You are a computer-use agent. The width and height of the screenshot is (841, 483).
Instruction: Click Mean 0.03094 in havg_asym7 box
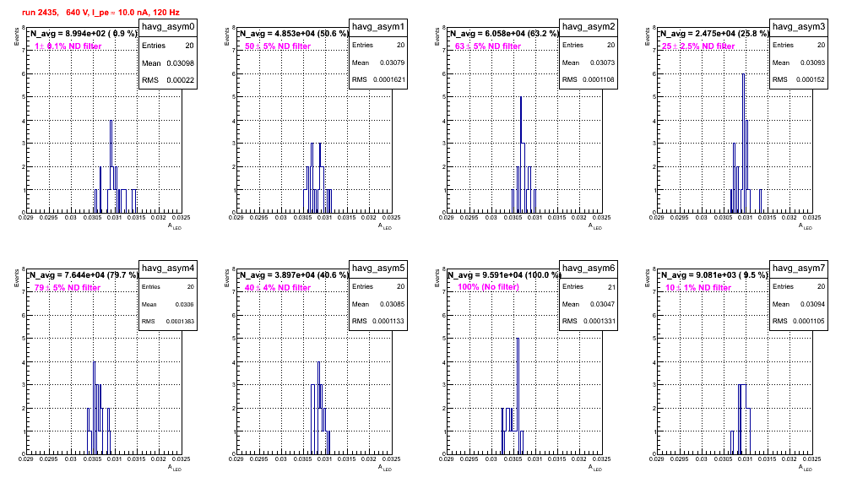[x=799, y=304]
